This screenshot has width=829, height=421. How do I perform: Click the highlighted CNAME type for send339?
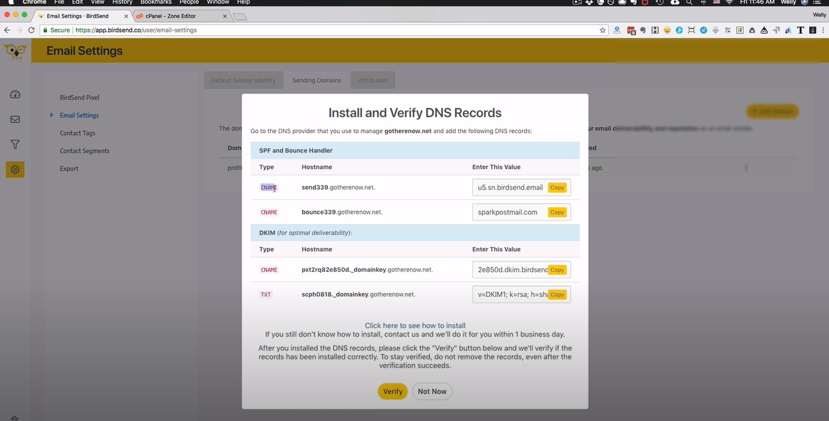(x=268, y=188)
